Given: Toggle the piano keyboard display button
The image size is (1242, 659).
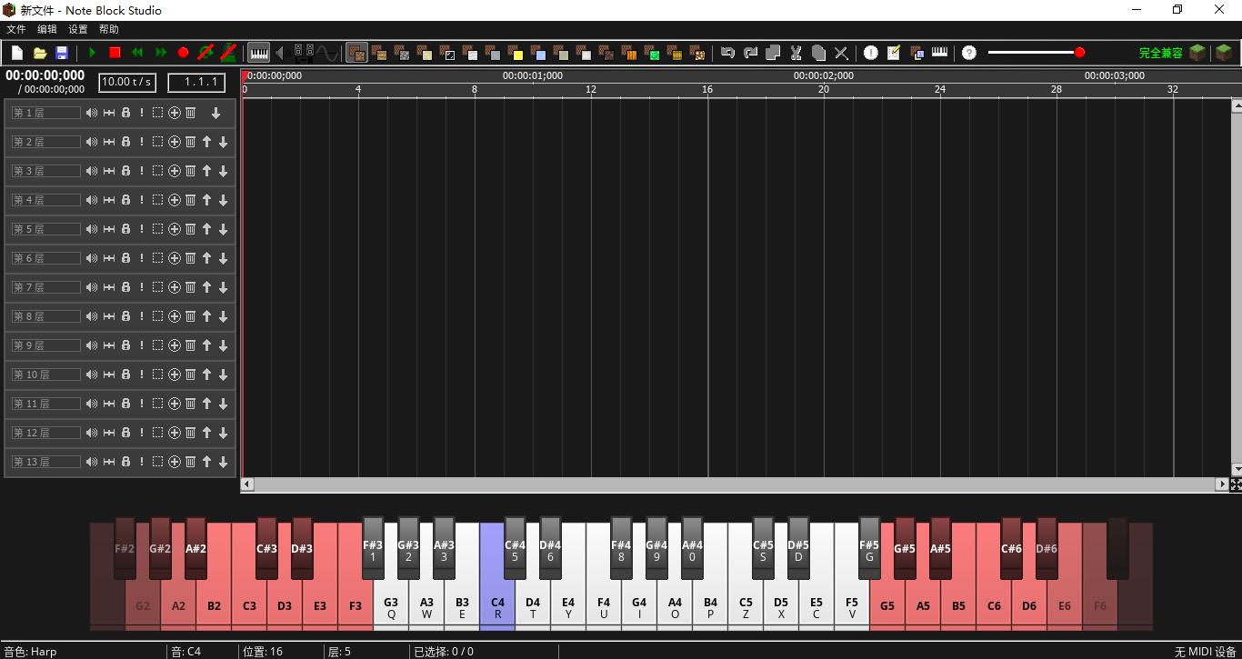Looking at the screenshot, I should tap(259, 53).
